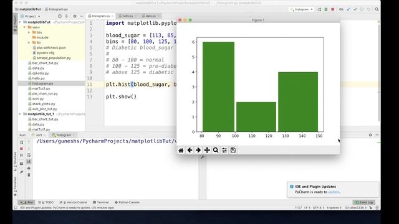The height and width of the screenshot is (224, 399).
Task: Click the tallest green histogram bar
Action: 219,87
